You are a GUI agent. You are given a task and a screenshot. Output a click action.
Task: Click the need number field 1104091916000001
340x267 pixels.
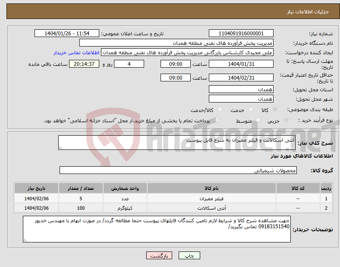coord(241,33)
